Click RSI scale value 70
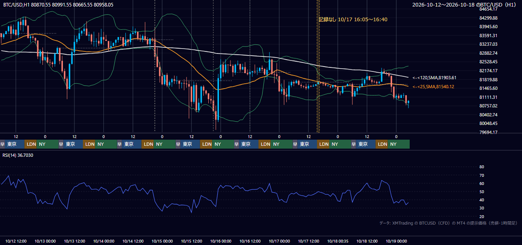The image size is (522, 245). click(482, 175)
